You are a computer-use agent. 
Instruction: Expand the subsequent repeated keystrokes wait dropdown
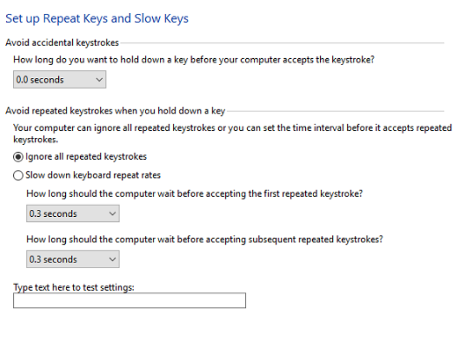72,260
